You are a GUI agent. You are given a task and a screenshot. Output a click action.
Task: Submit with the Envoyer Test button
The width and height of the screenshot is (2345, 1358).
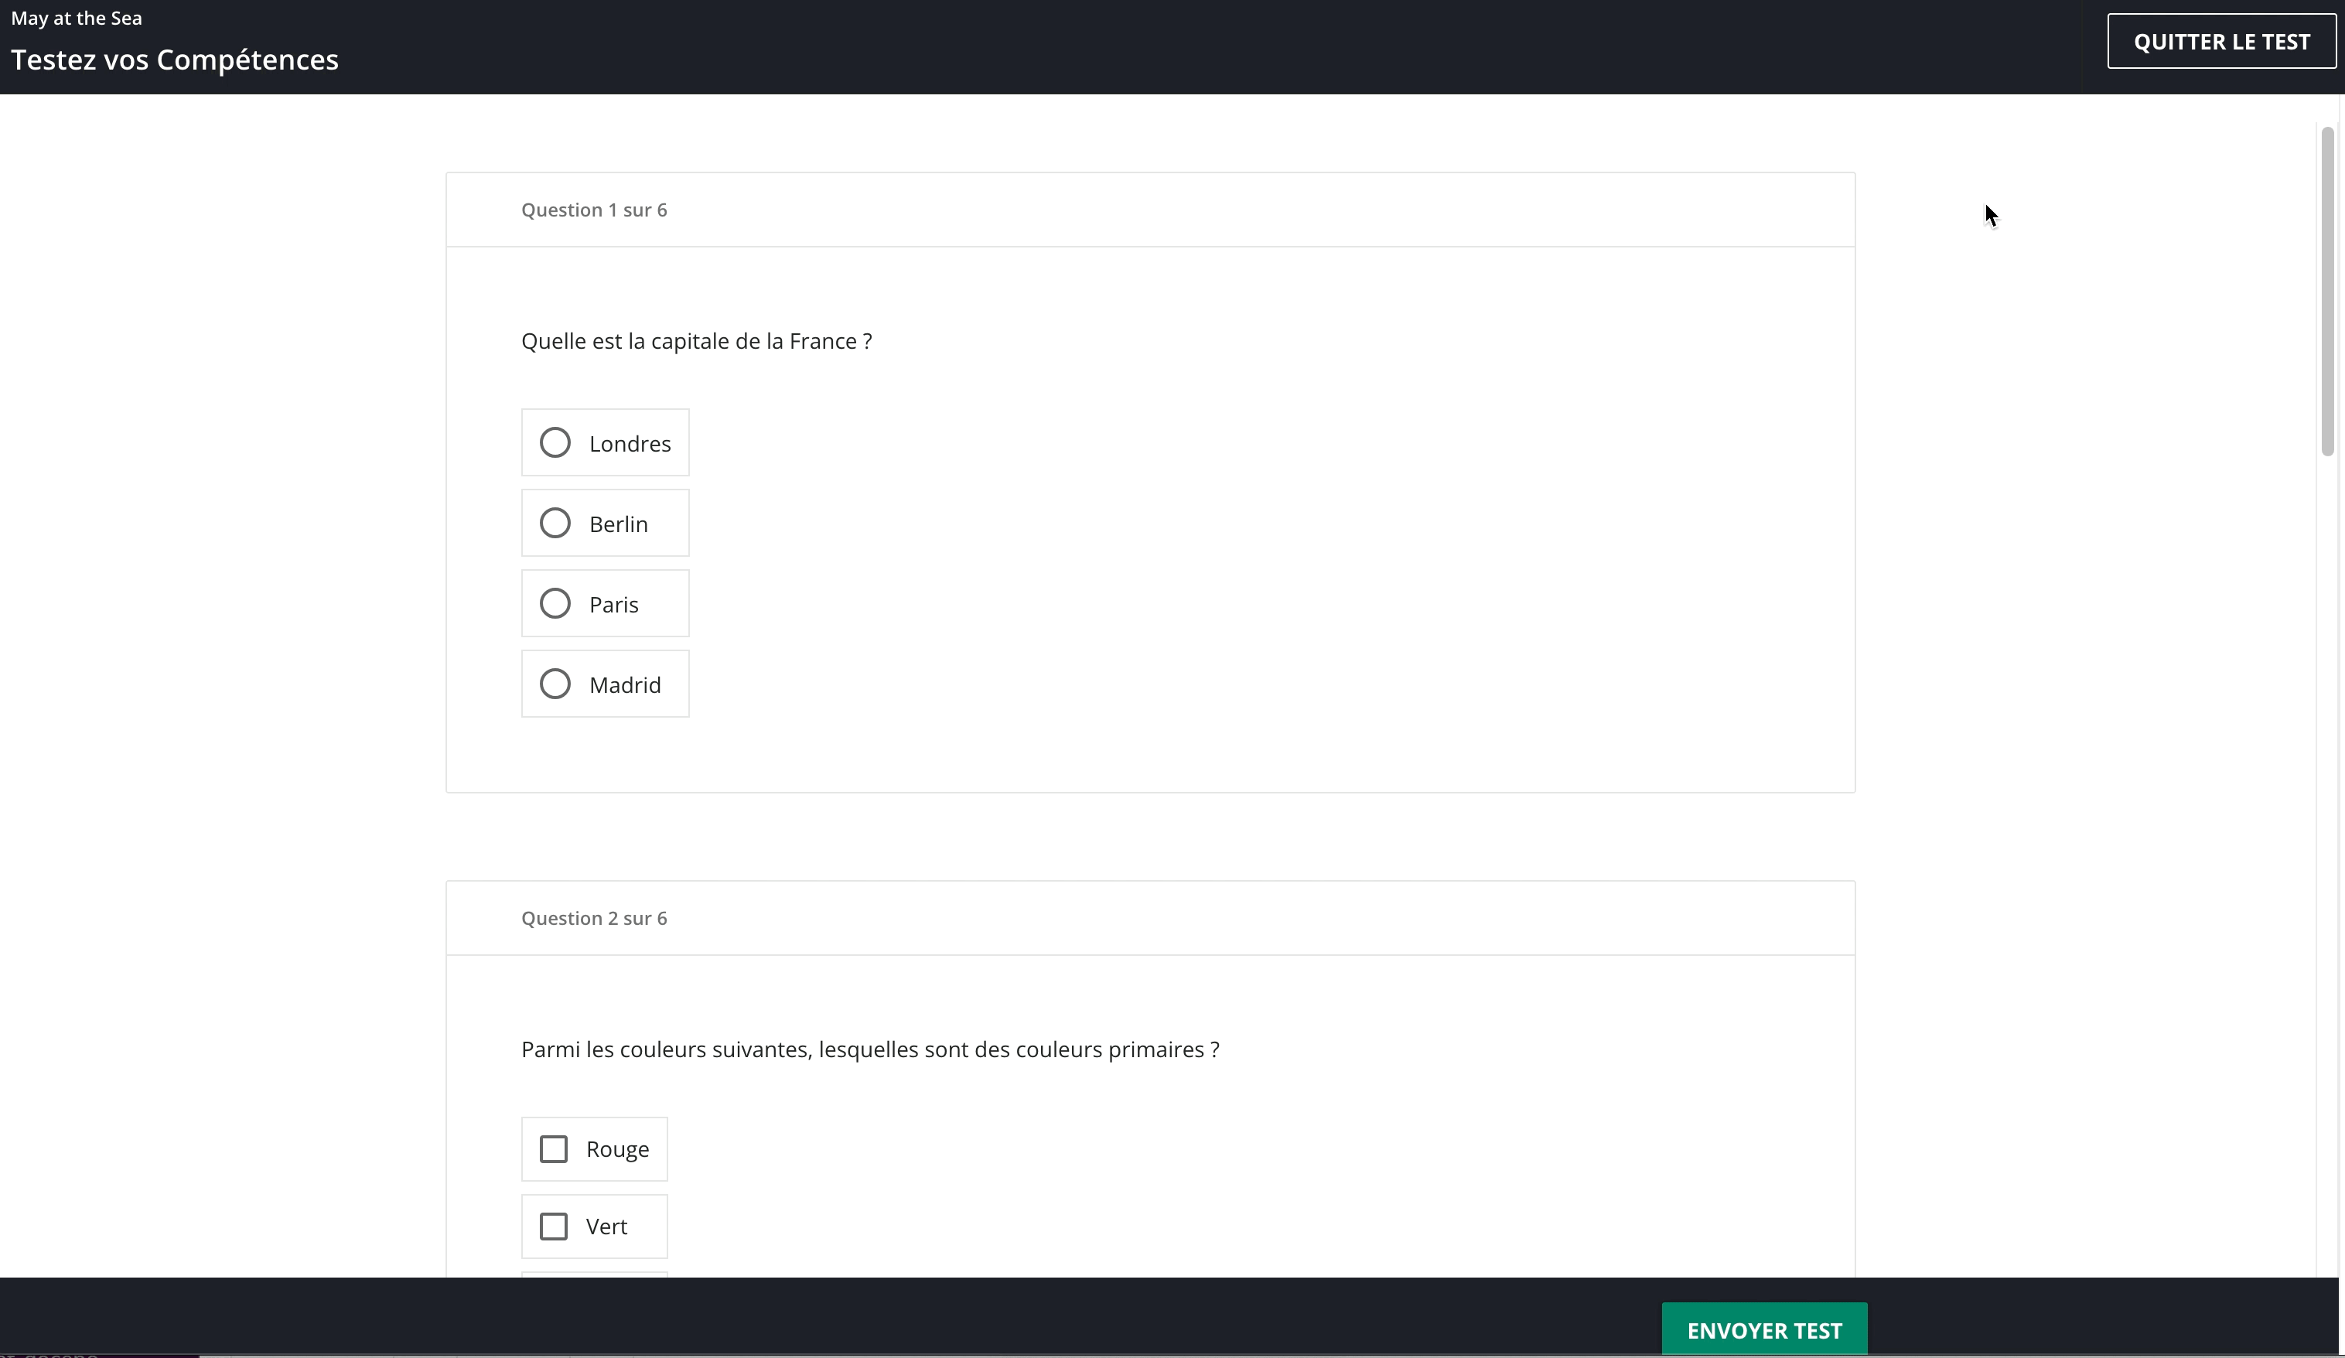tap(1763, 1330)
